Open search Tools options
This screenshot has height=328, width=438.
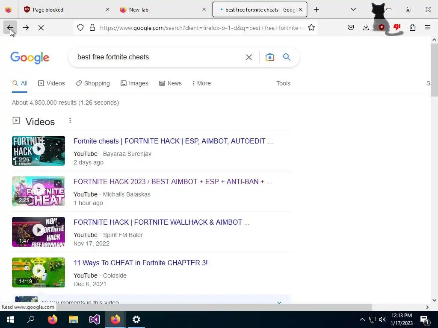click(283, 83)
